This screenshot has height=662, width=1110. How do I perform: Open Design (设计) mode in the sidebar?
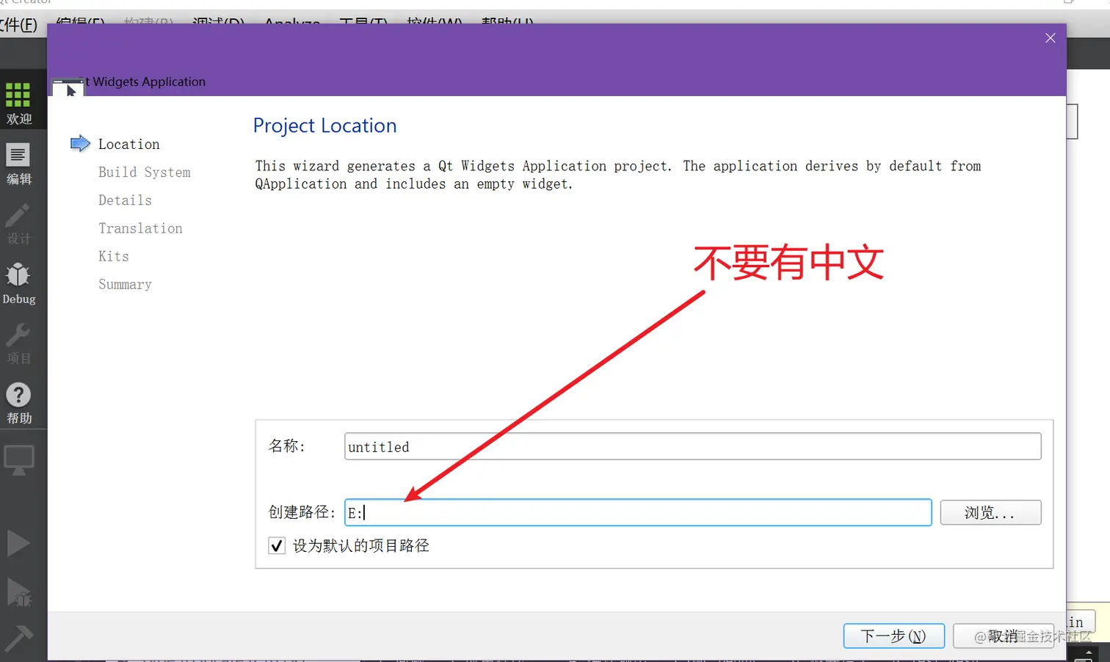[18, 224]
